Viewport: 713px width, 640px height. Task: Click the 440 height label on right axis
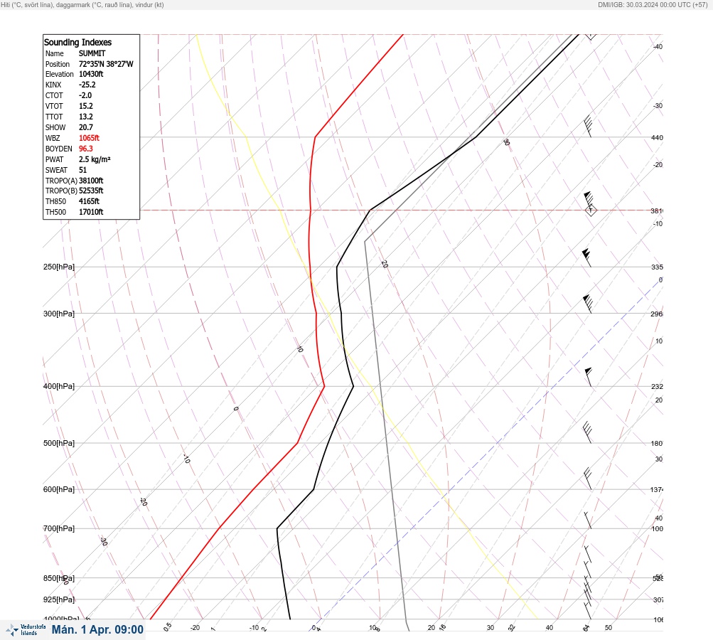(x=657, y=137)
